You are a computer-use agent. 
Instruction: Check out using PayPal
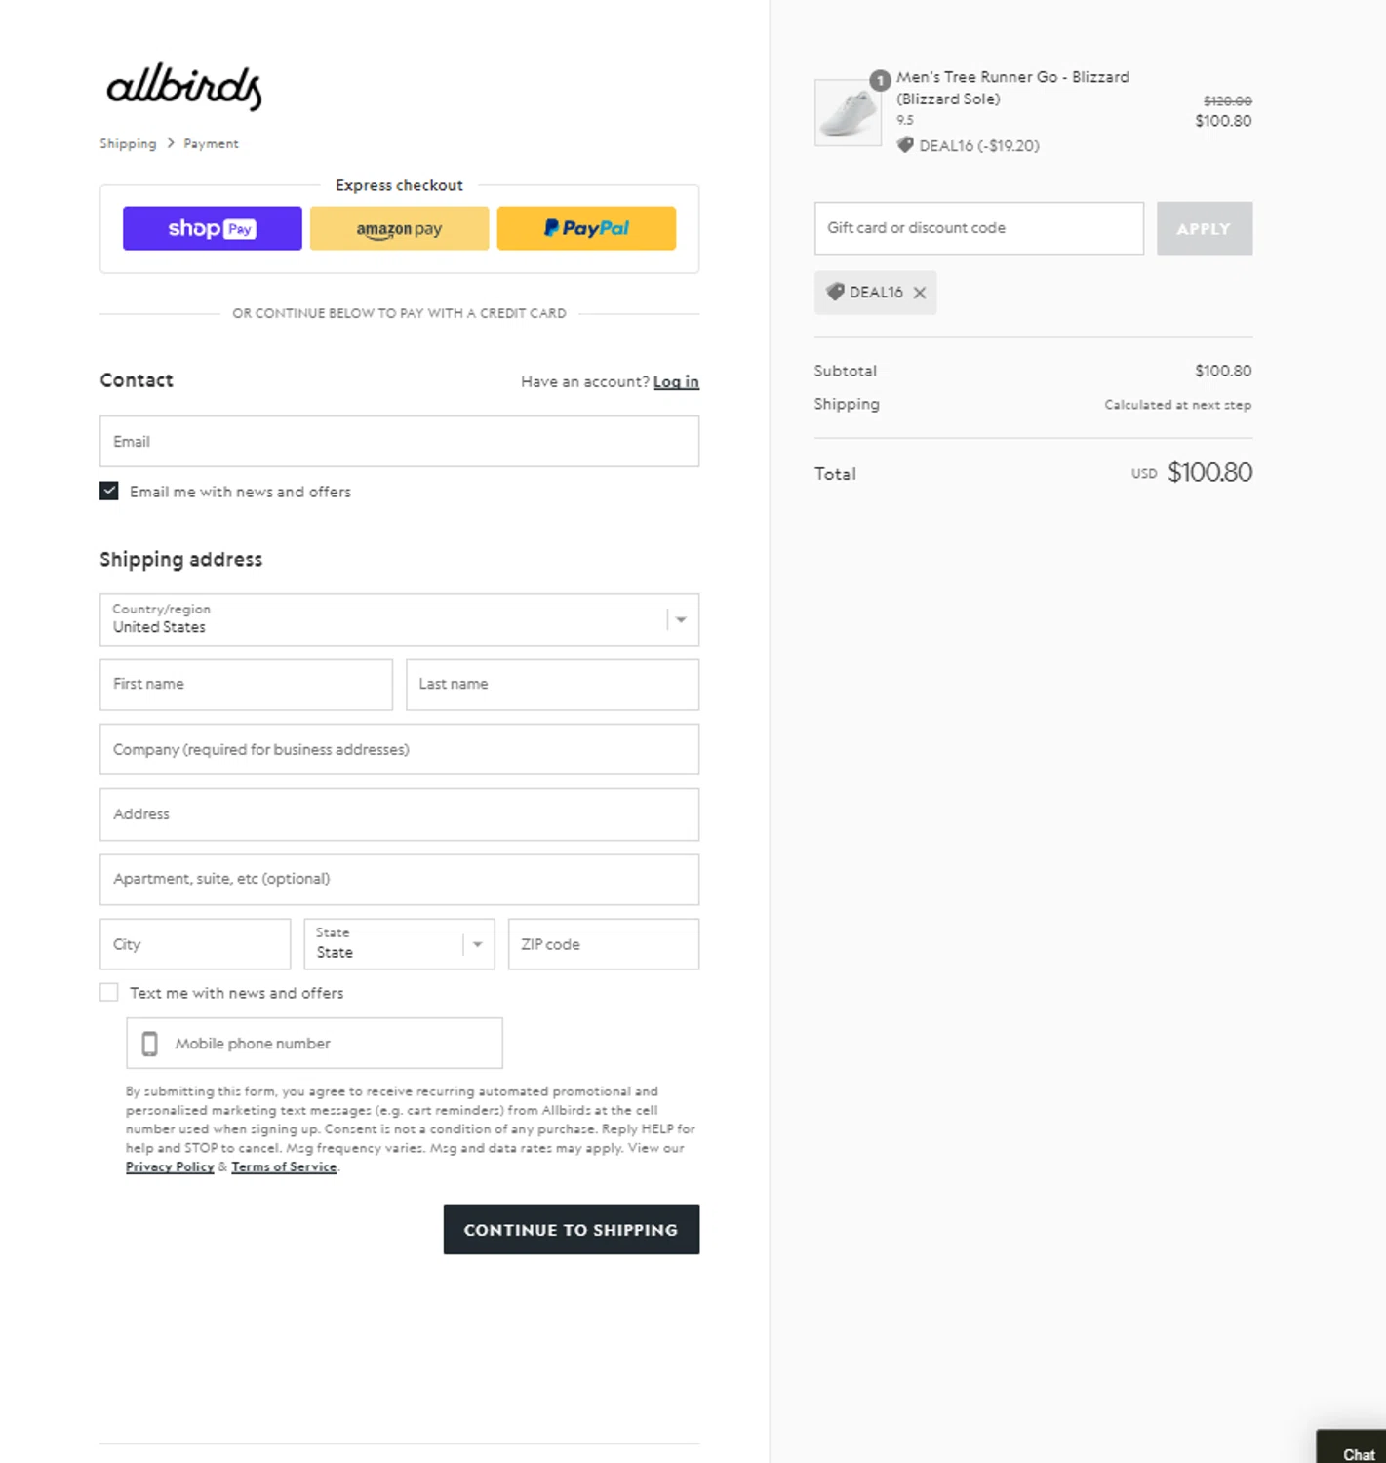click(586, 228)
